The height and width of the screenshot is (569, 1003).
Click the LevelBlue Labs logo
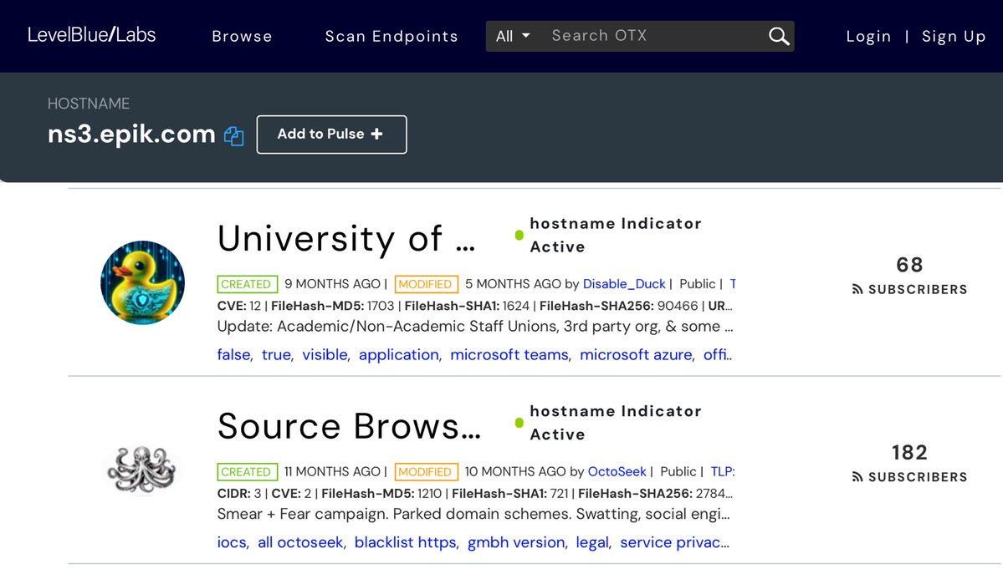(x=92, y=35)
